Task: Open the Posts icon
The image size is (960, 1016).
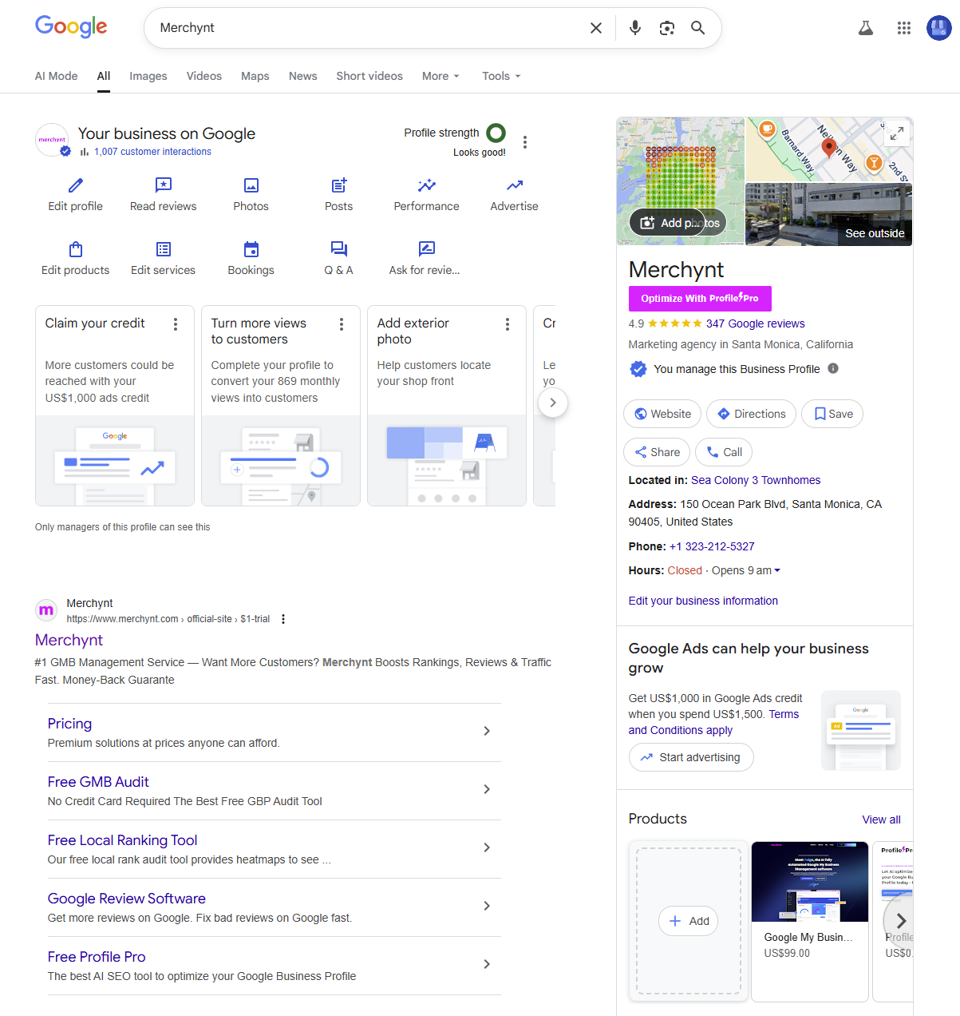Action: pos(339,186)
